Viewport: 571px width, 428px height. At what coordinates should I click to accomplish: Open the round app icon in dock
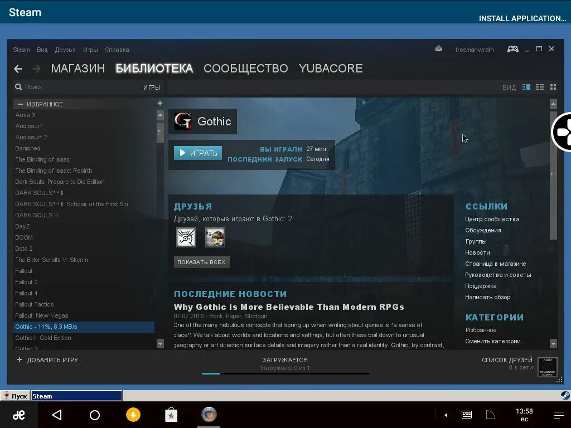pyautogui.click(x=209, y=415)
